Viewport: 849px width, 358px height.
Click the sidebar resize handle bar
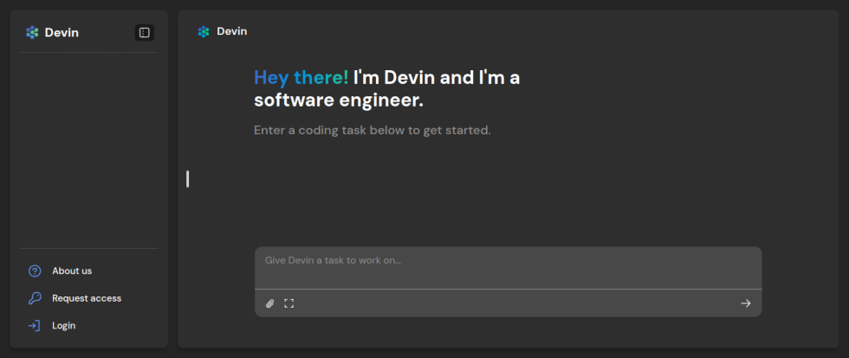(x=187, y=179)
